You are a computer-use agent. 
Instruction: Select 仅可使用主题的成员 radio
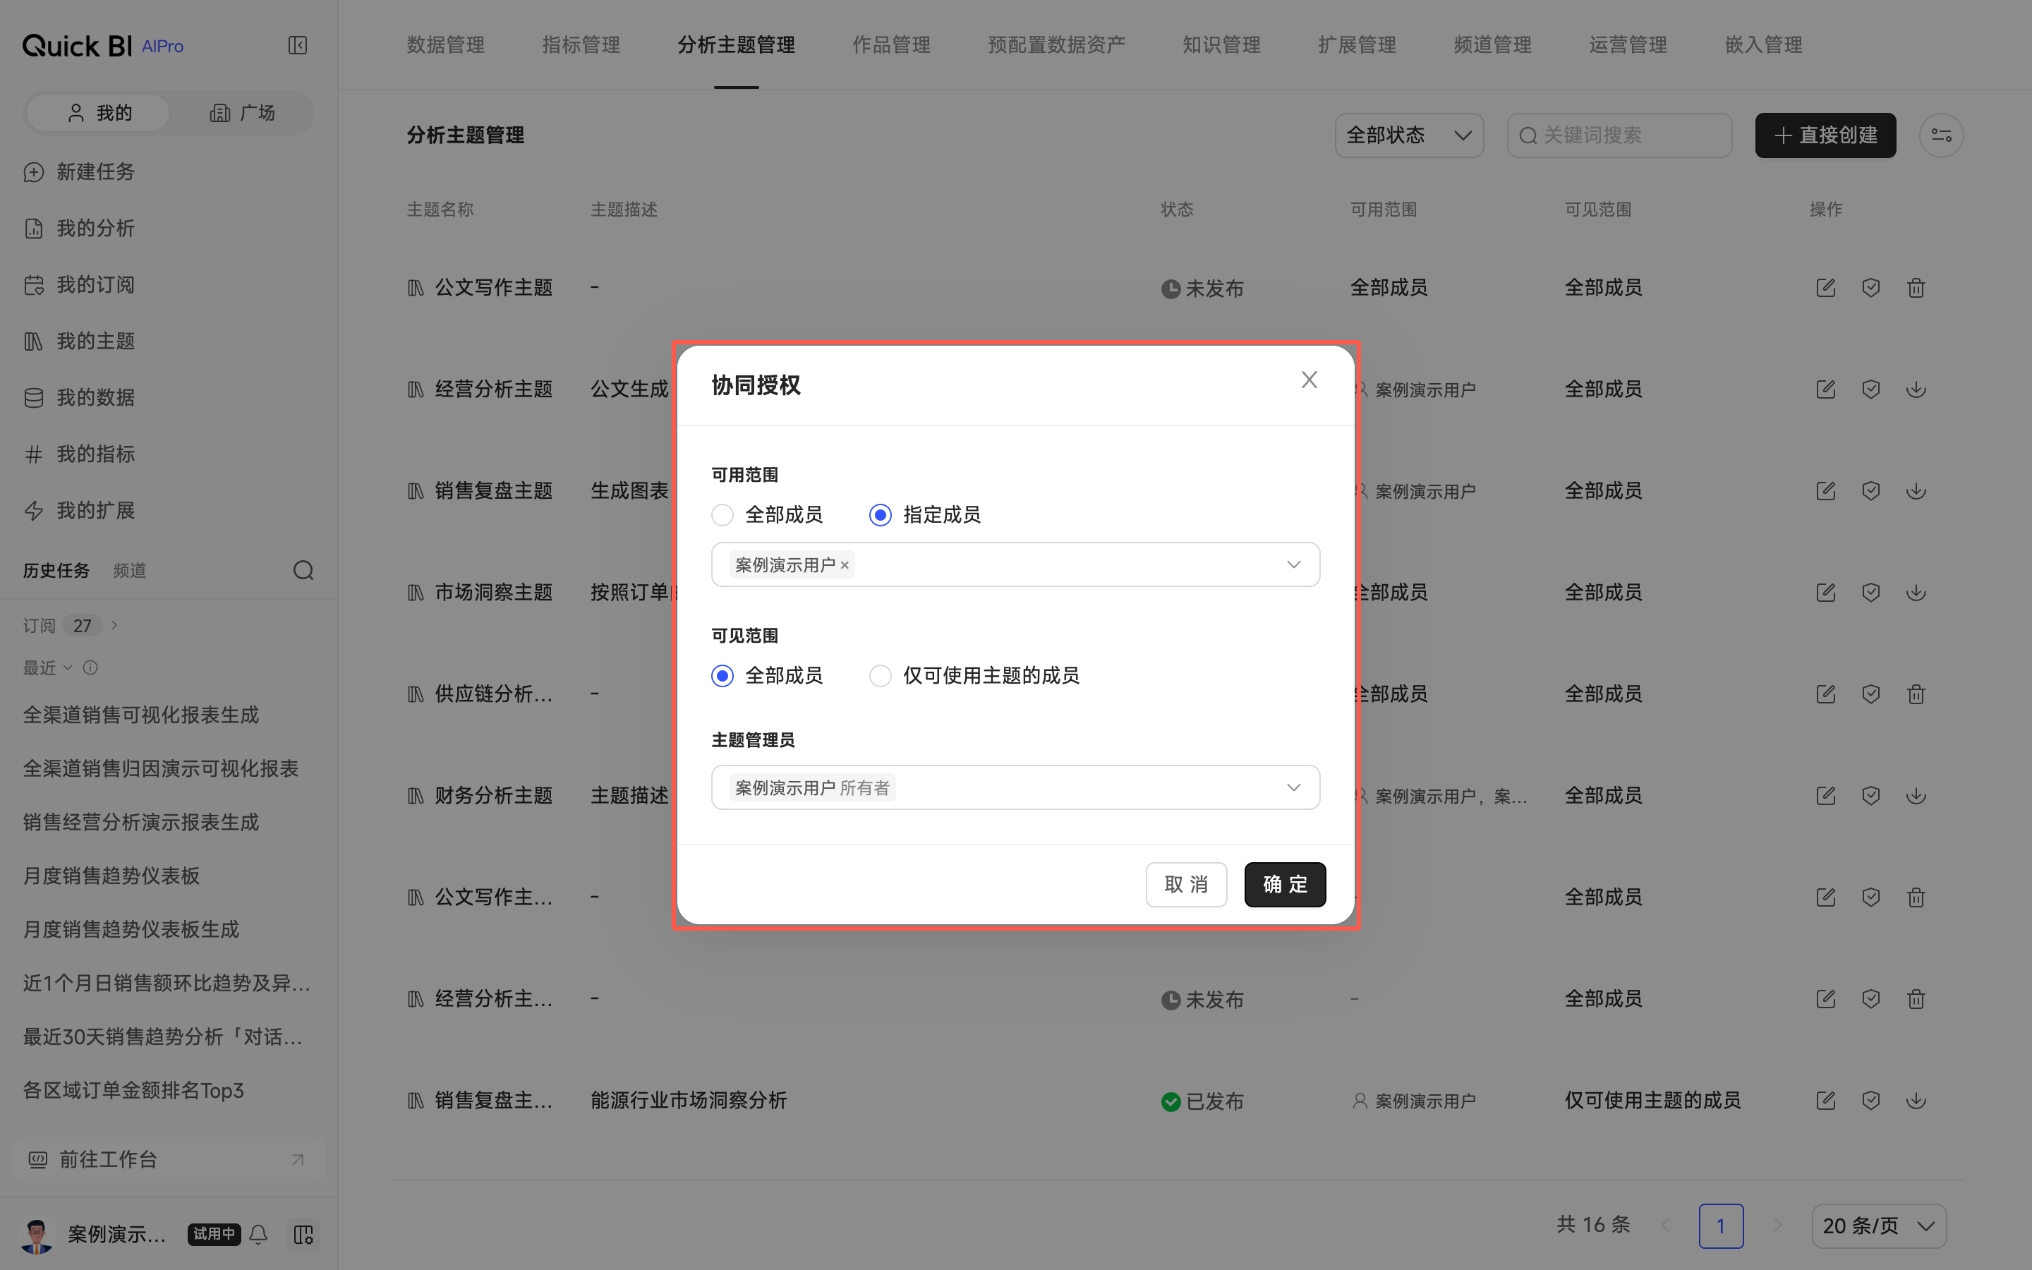[x=880, y=676]
